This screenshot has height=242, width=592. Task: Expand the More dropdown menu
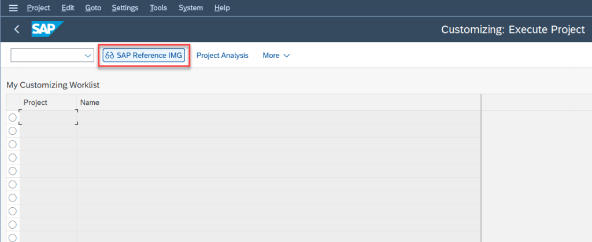[x=276, y=56]
